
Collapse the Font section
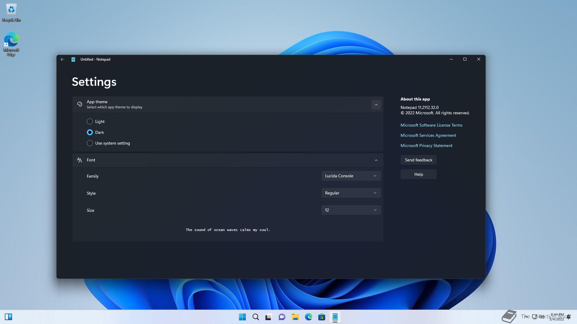point(376,160)
